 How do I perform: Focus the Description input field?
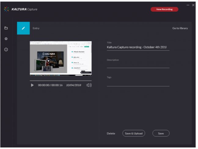tap(138, 65)
